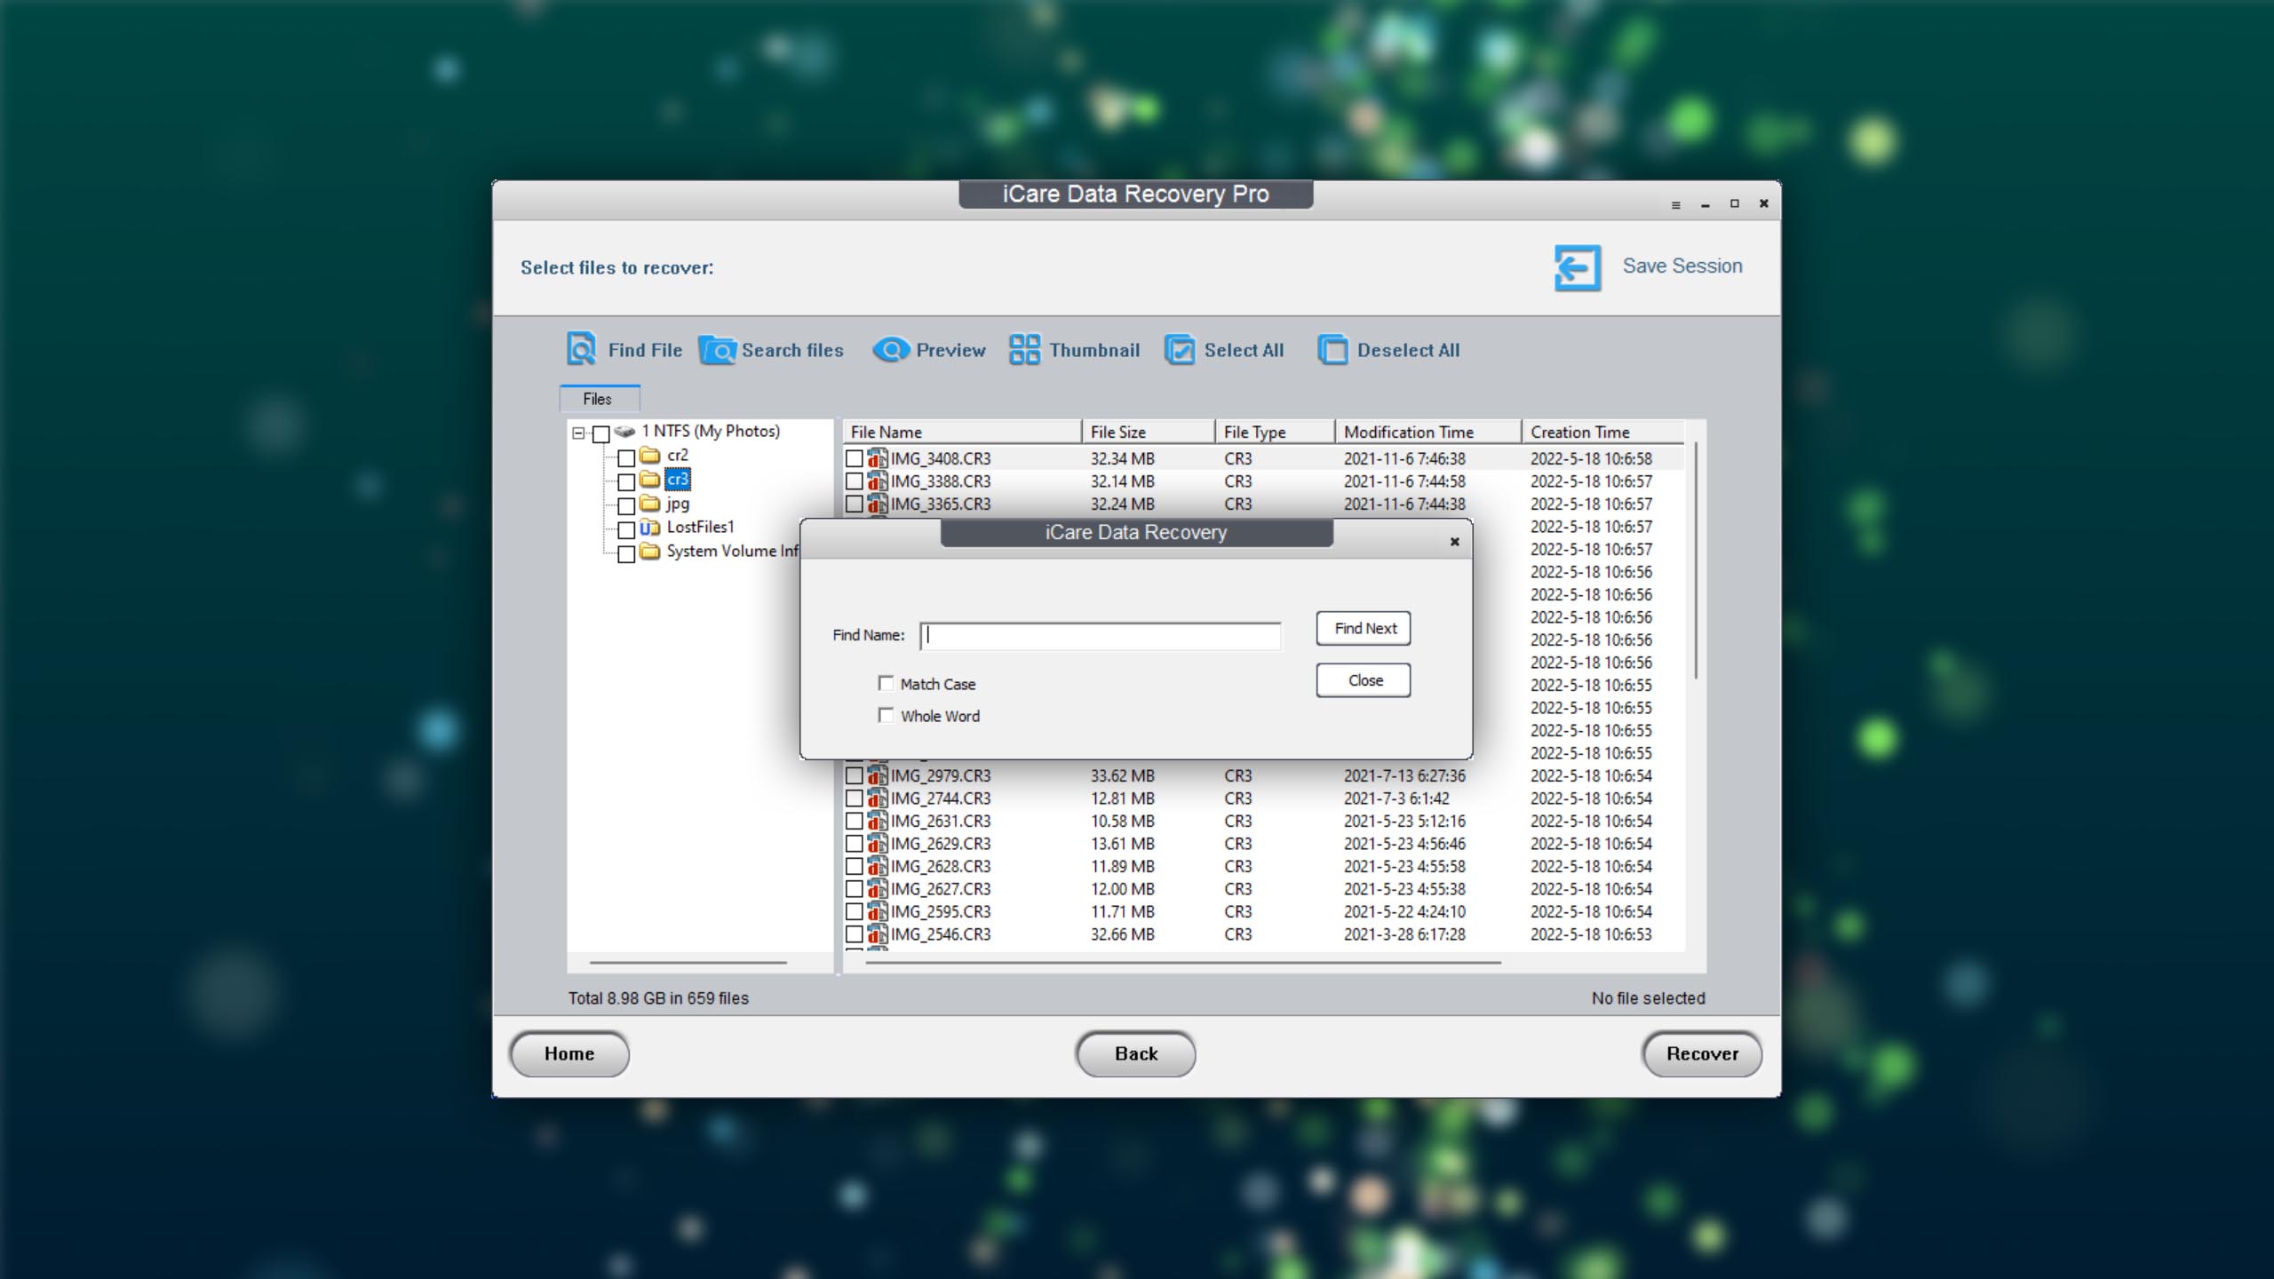Sort list by File Type column

[x=1275, y=432]
